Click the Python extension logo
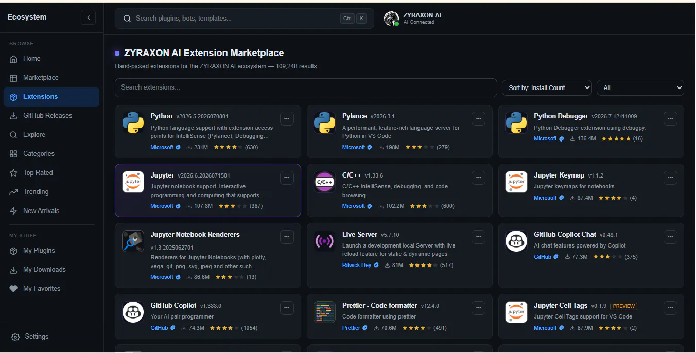 point(133,123)
